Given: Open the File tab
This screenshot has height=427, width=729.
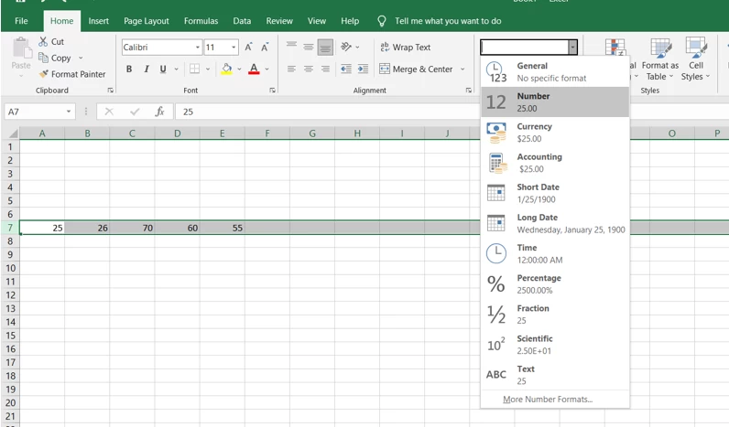Looking at the screenshot, I should 21,21.
